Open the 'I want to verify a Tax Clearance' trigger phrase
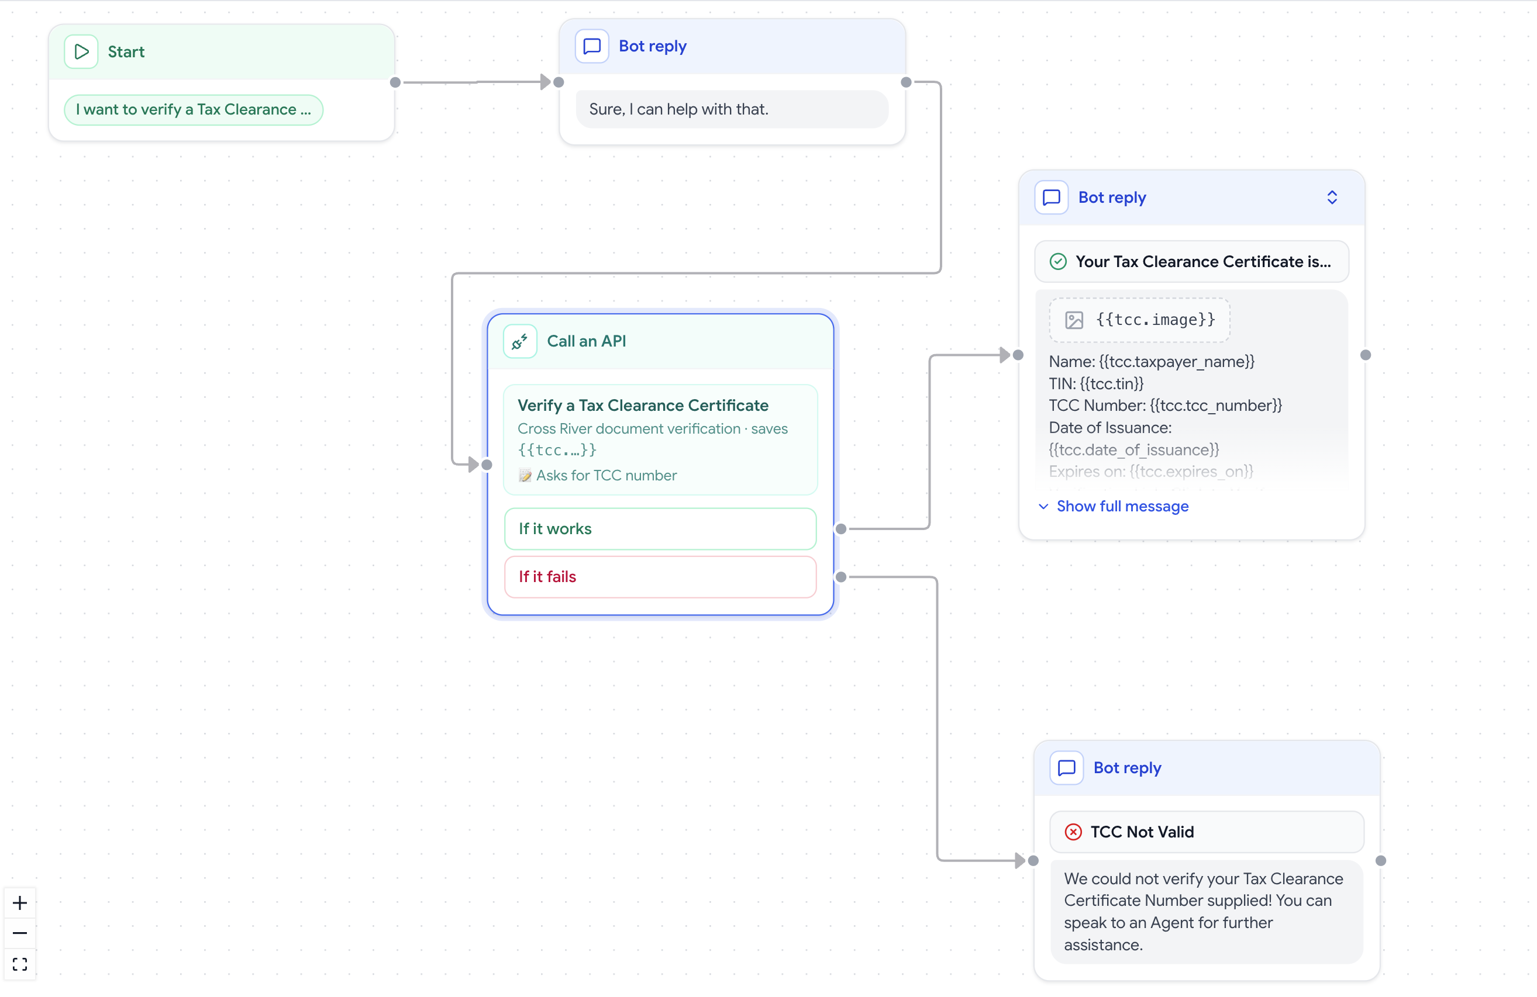The height and width of the screenshot is (997, 1537). point(193,110)
